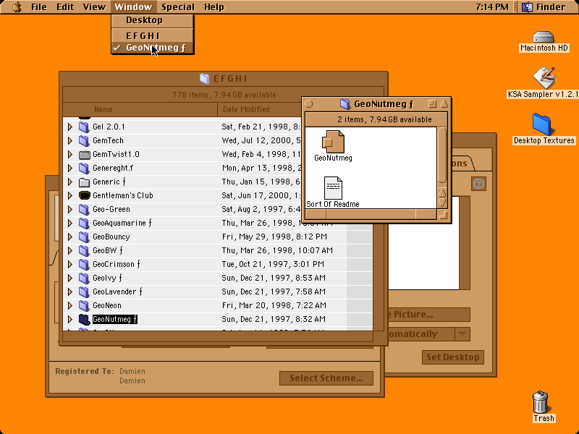Click the GeoNutmeg ƒ window zoom box
The image size is (579, 434).
[432, 104]
